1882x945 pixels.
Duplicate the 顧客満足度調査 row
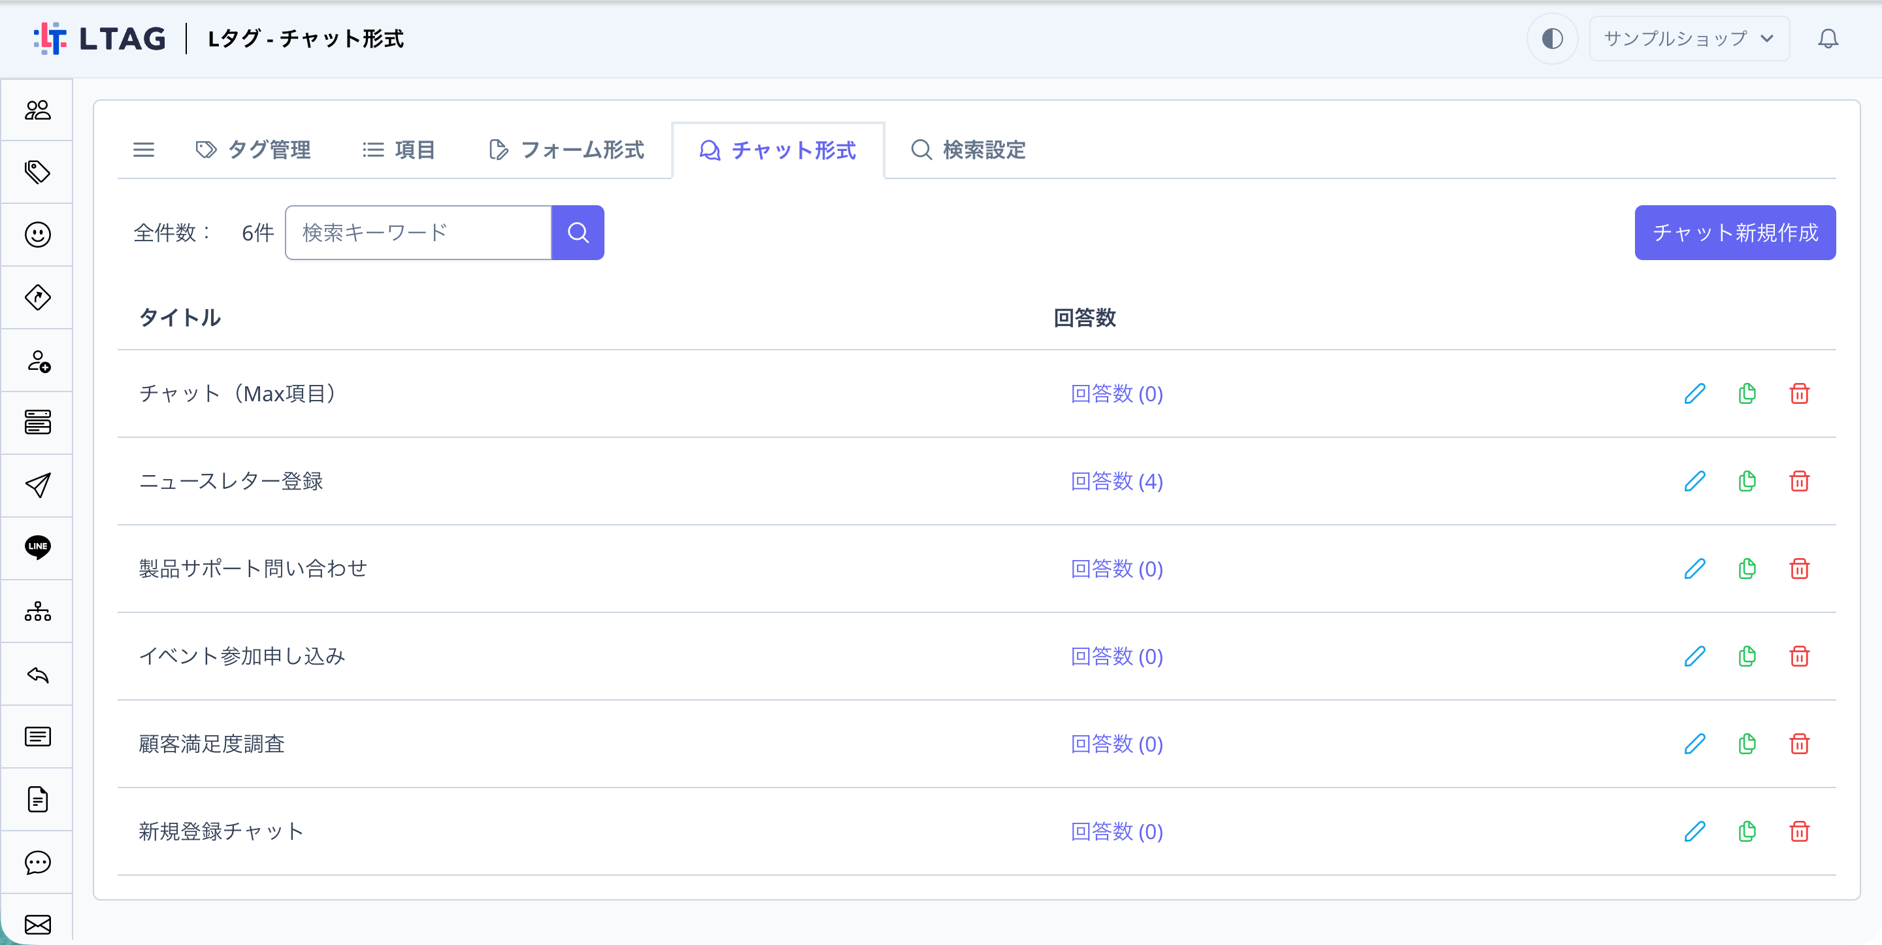click(x=1747, y=744)
